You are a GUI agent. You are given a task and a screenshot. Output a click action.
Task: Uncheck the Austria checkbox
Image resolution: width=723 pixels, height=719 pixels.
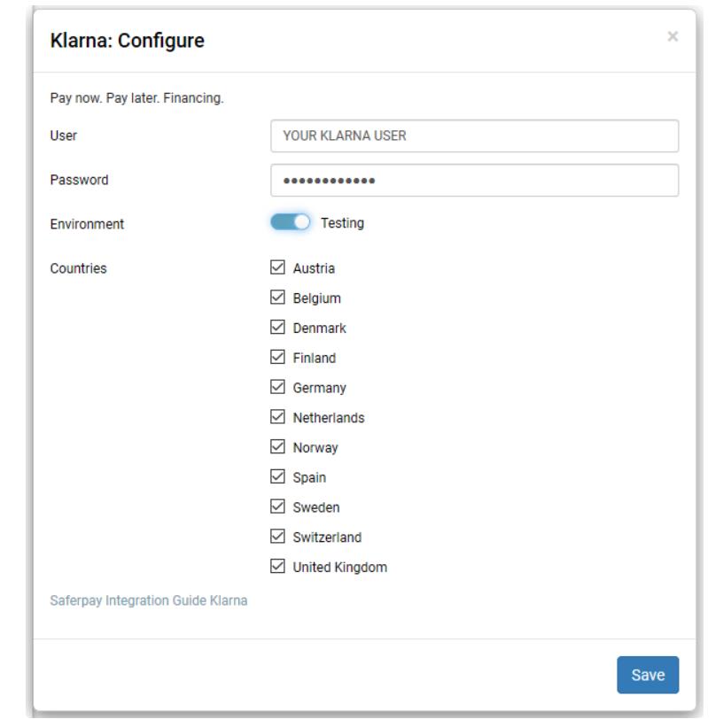pos(278,267)
